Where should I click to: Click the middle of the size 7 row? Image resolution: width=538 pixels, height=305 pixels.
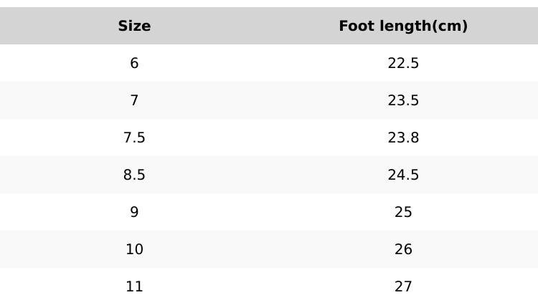tap(269, 101)
